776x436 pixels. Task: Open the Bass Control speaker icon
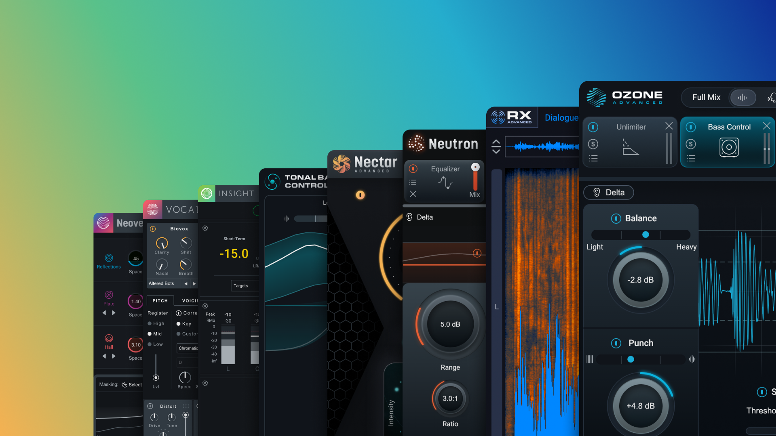tap(729, 147)
